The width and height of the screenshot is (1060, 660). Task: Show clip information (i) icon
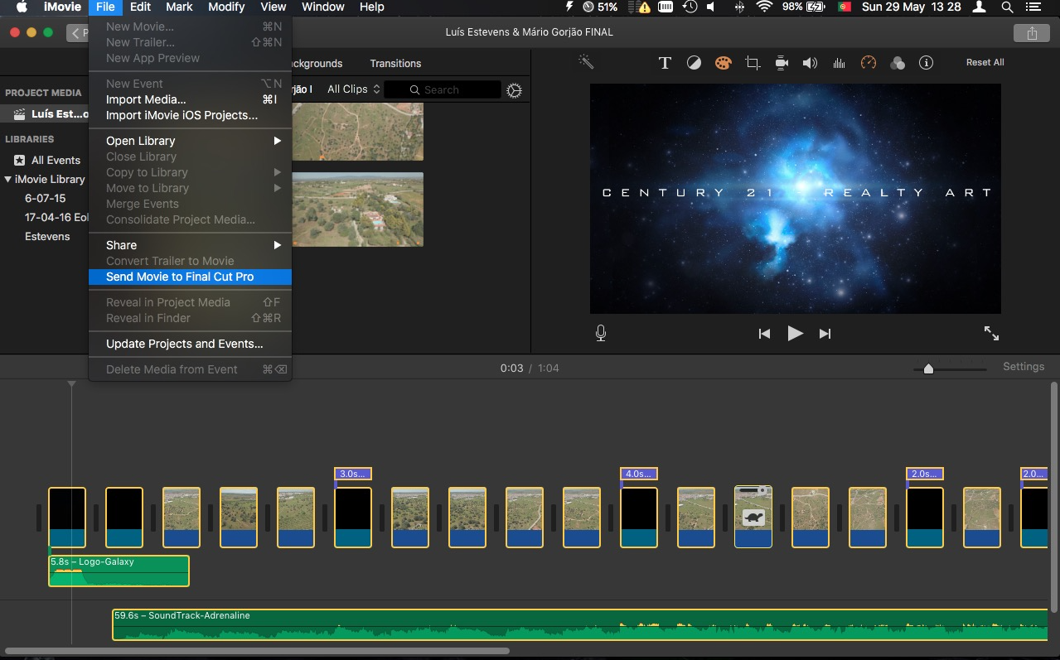pyautogui.click(x=927, y=63)
